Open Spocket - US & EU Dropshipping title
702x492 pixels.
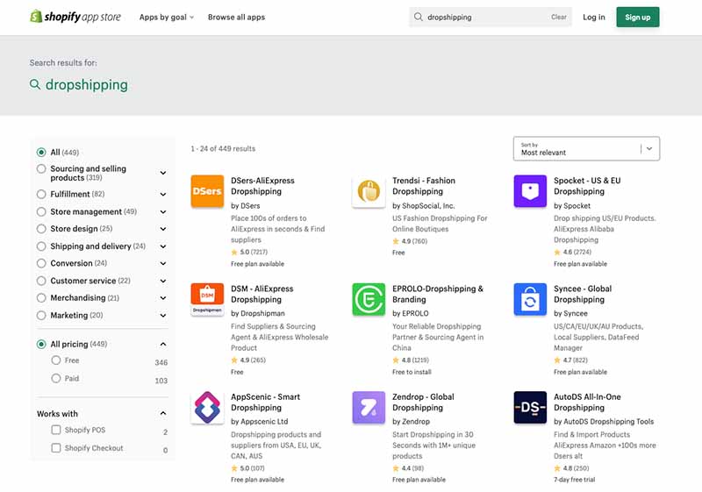tap(587, 186)
